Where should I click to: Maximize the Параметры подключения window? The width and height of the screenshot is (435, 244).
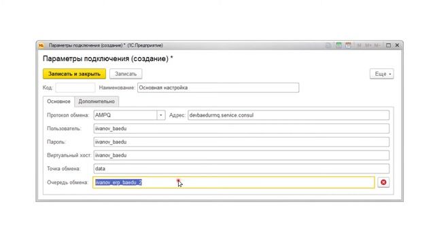(x=388, y=45)
